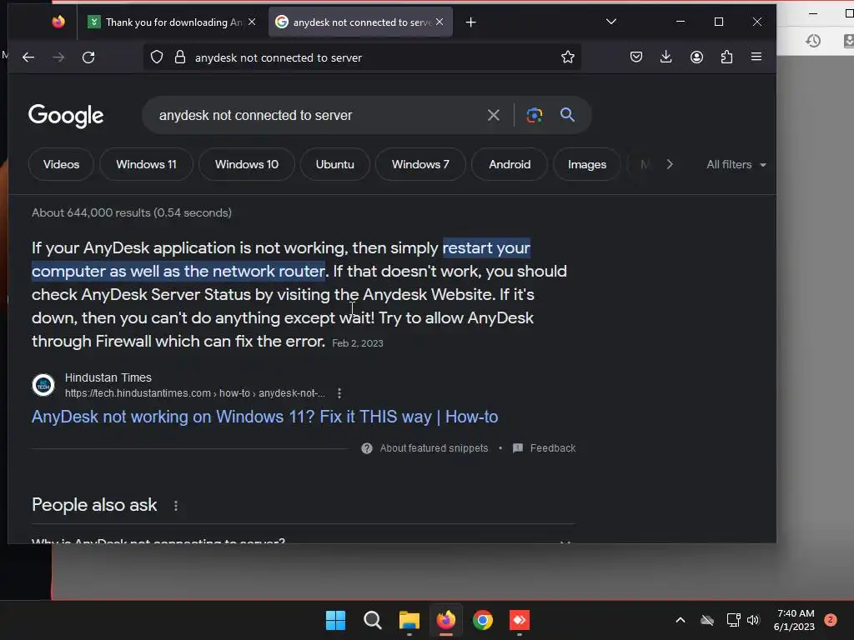Clear the Google search box text
Image resolution: width=854 pixels, height=640 pixels.
[x=494, y=115]
